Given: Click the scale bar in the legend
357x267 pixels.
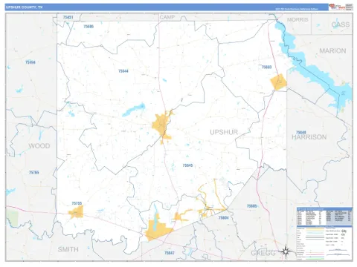Looking at the screenshot, I should (x=338, y=252).
